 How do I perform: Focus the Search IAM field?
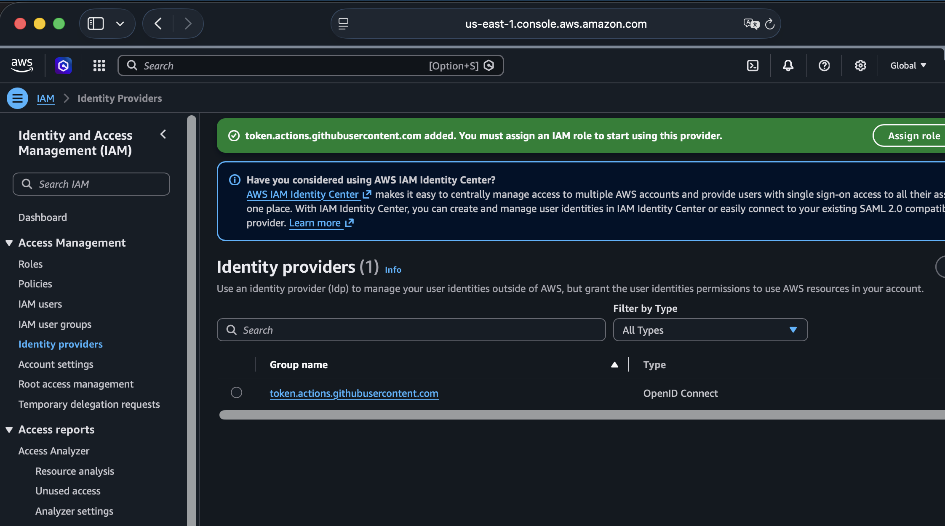click(91, 184)
